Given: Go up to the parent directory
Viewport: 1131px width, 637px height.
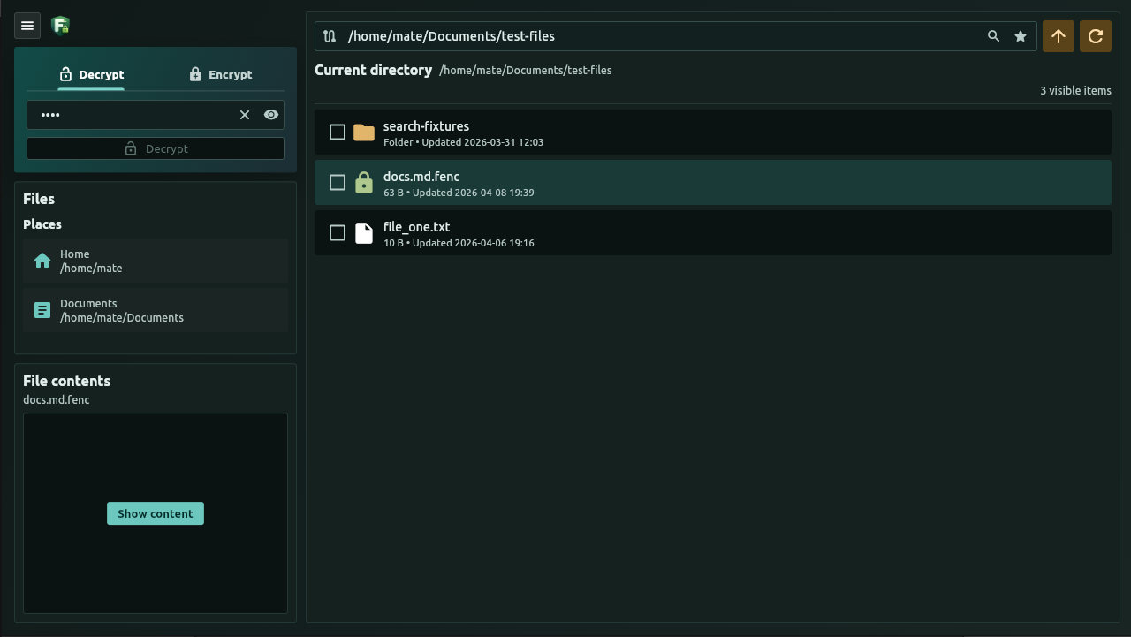Looking at the screenshot, I should [x=1059, y=36].
